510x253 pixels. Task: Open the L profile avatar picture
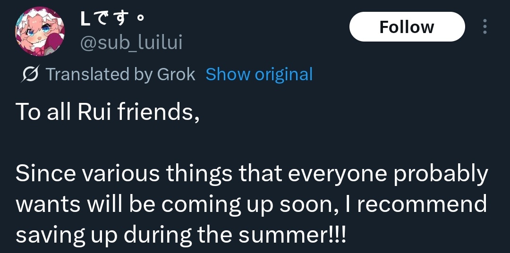point(40,31)
